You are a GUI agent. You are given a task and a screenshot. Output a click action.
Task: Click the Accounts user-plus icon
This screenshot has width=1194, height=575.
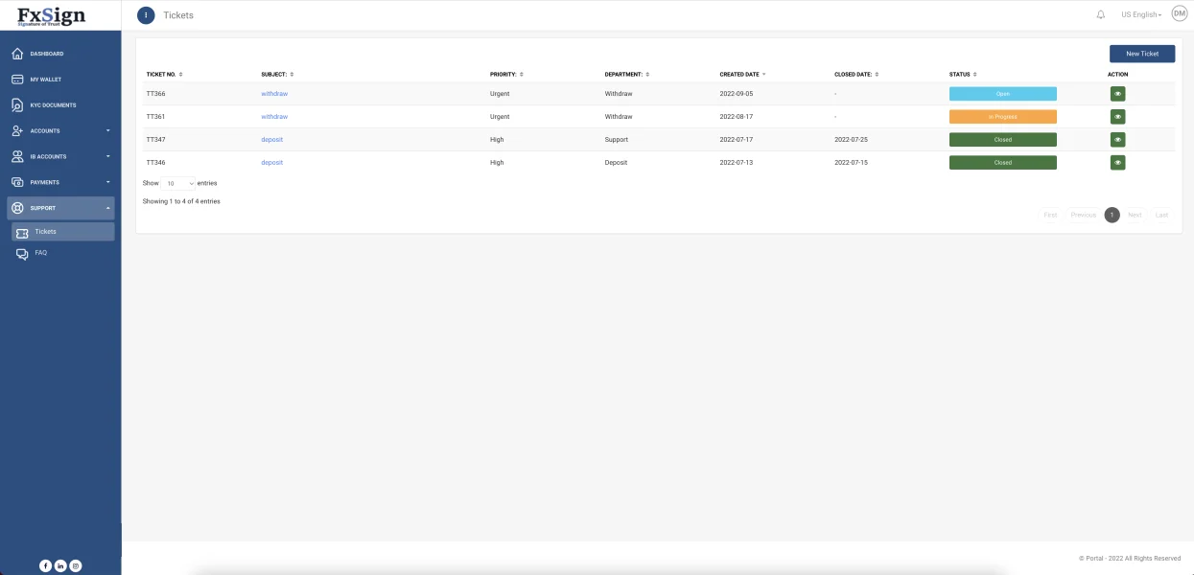pyautogui.click(x=17, y=130)
